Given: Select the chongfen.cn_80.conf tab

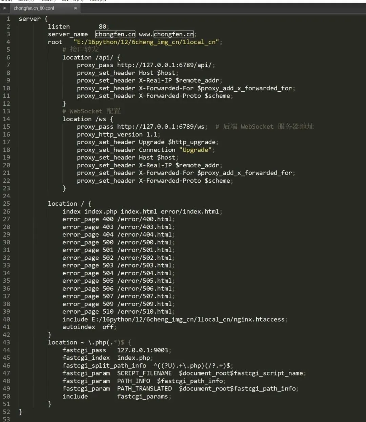Looking at the screenshot, I should (x=34, y=8).
